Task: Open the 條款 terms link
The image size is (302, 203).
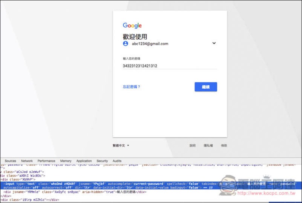Action: pyautogui.click(x=224, y=145)
